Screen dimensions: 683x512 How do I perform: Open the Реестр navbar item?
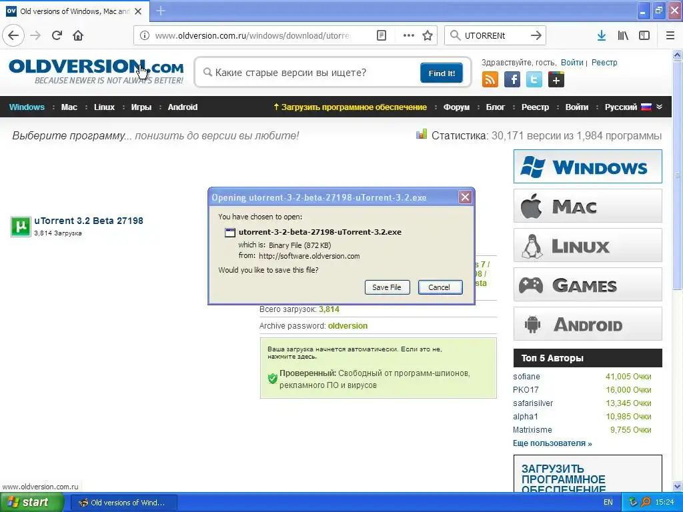coord(535,107)
